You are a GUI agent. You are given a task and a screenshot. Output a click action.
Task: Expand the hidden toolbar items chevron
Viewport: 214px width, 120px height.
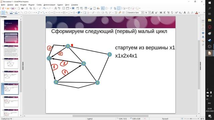point(204,13)
